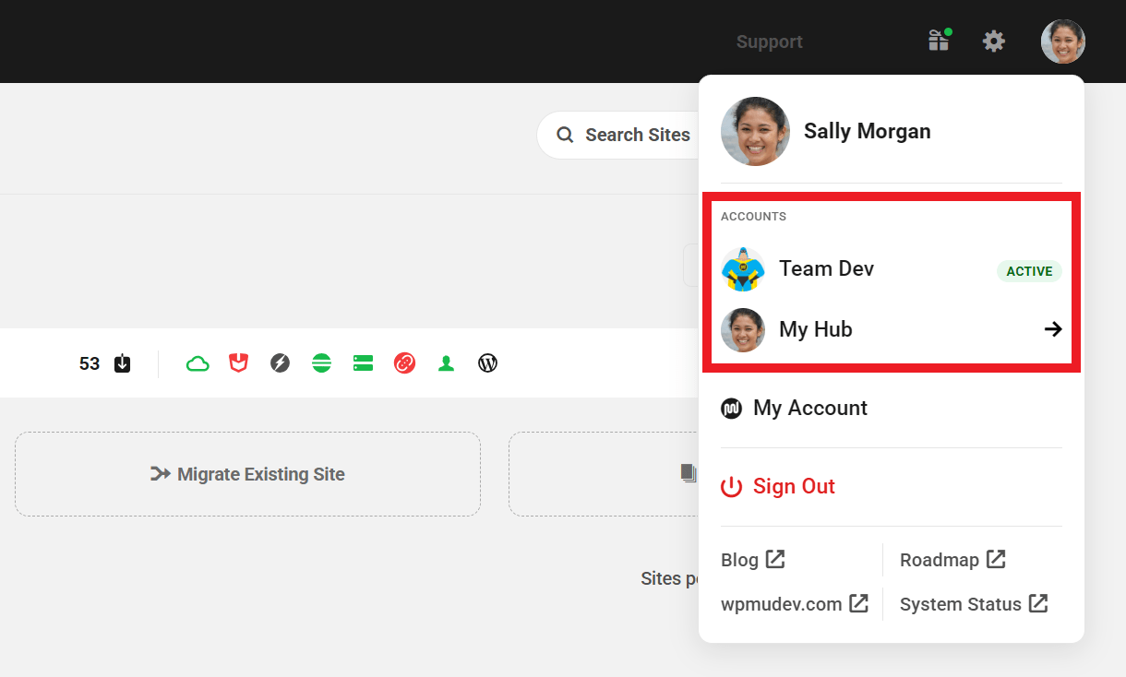The width and height of the screenshot is (1126, 677).
Task: Click the WordPress logo icon
Action: click(x=487, y=363)
